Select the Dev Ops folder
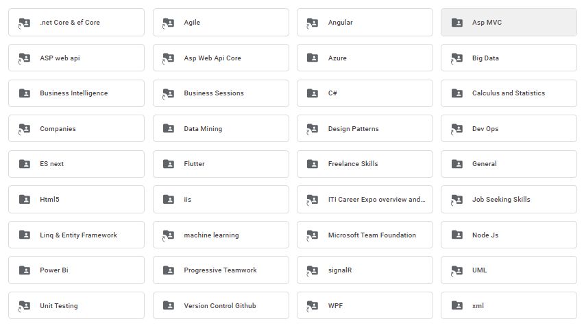Viewport: 584px width, 328px height. pyautogui.click(x=509, y=128)
